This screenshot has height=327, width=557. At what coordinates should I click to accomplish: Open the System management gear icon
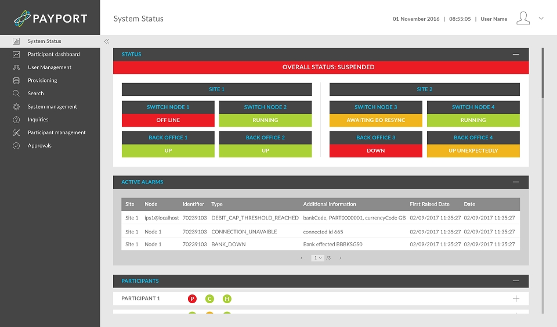click(16, 107)
